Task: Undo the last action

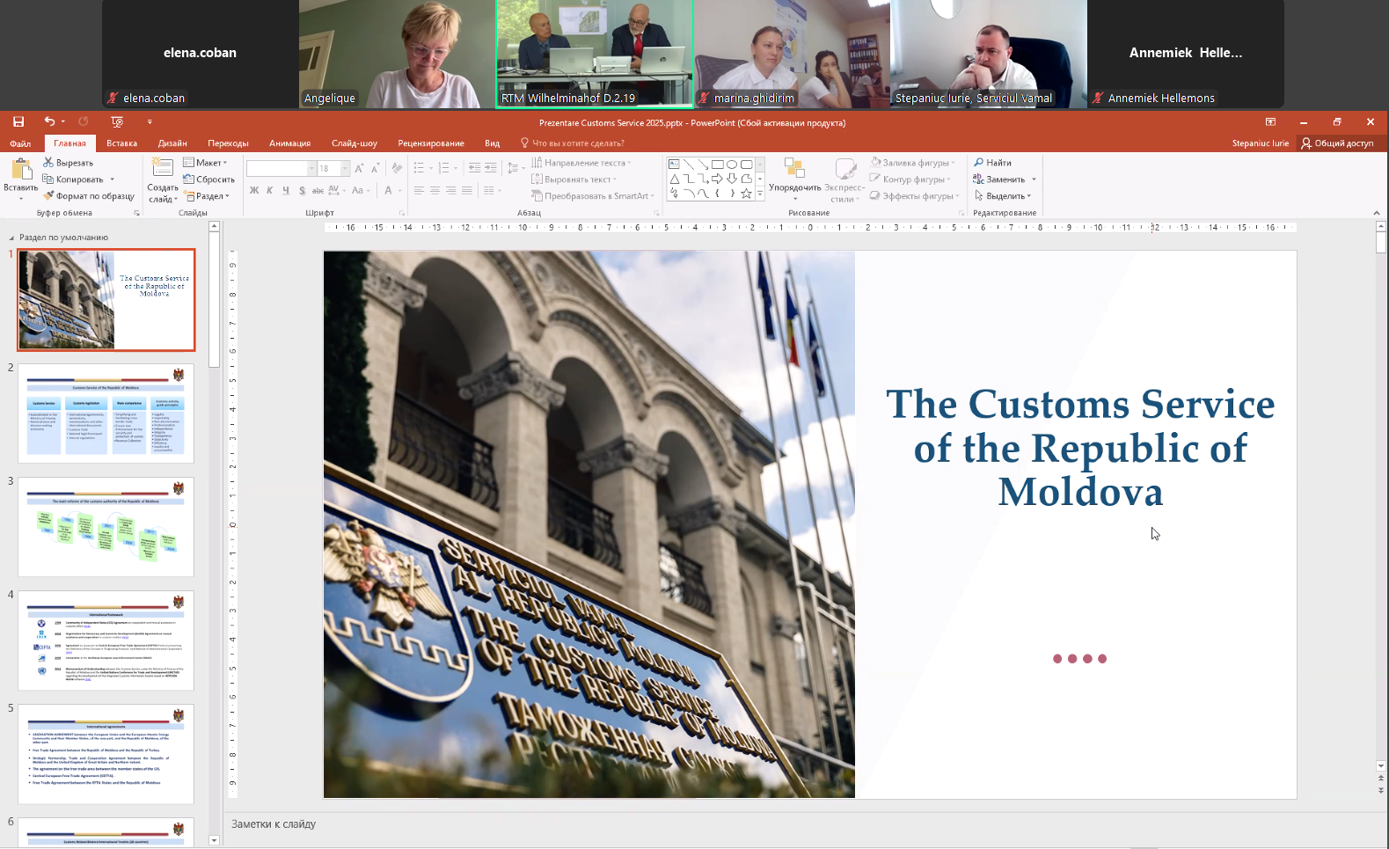Action: pos(49,121)
